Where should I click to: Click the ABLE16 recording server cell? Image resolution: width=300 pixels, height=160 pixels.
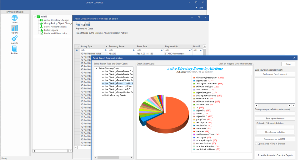click(122, 54)
